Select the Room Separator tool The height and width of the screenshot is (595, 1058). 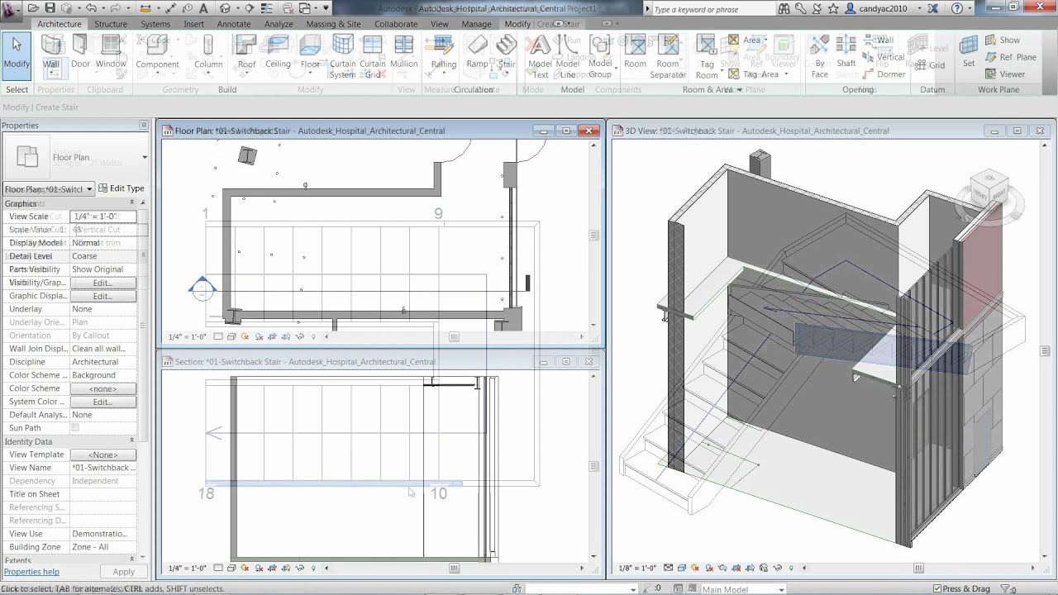point(667,56)
